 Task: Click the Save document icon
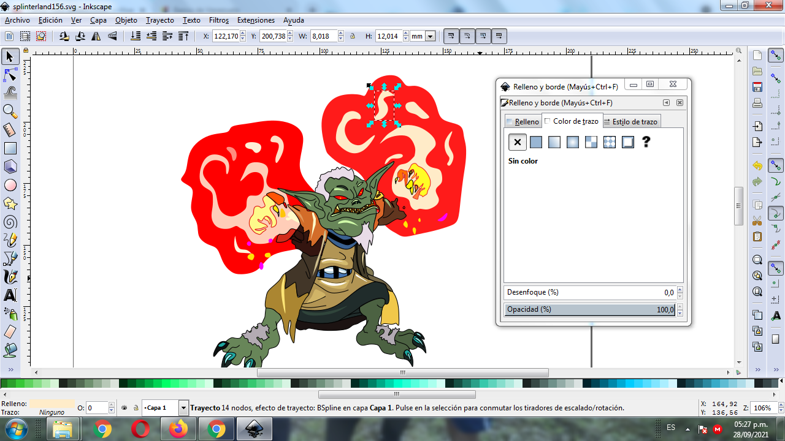click(x=757, y=87)
